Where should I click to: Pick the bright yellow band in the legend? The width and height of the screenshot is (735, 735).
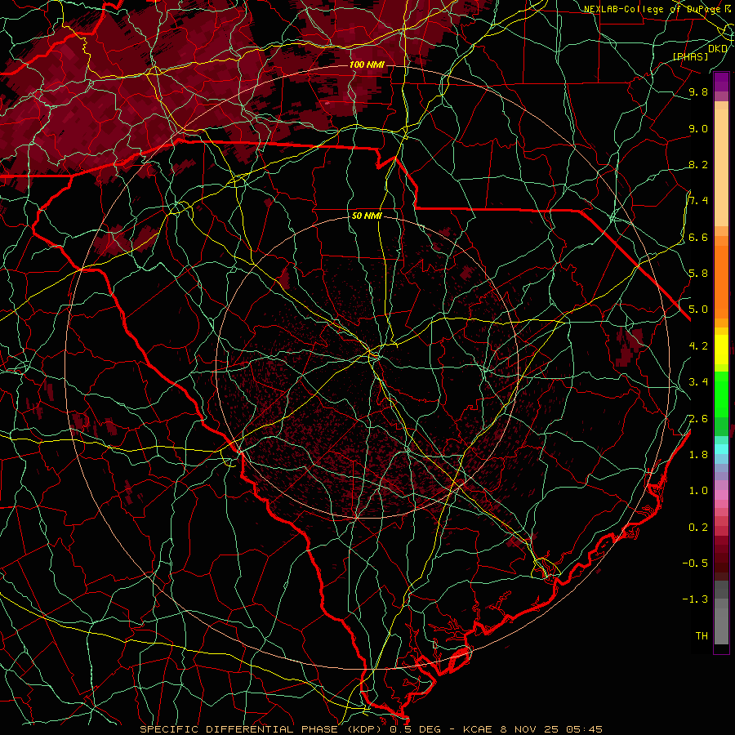click(x=721, y=350)
